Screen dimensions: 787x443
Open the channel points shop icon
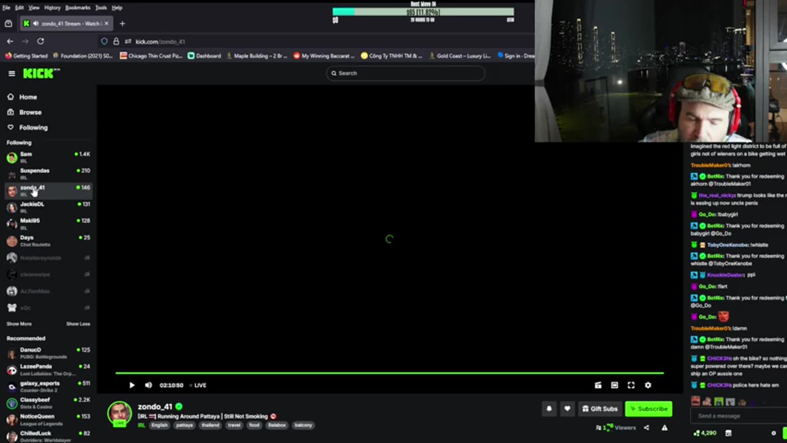(x=729, y=433)
